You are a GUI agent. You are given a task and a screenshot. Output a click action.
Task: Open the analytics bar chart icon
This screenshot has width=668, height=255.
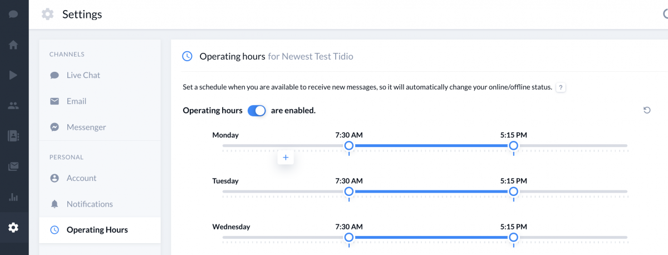coord(13,197)
